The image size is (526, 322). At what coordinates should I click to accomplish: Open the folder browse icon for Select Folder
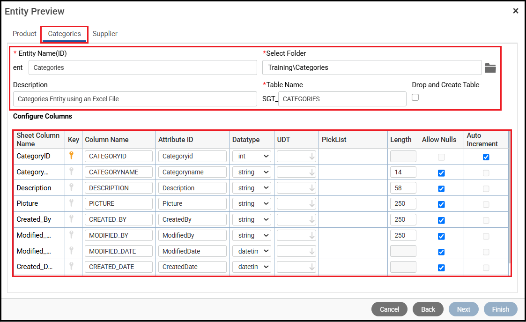coord(490,68)
